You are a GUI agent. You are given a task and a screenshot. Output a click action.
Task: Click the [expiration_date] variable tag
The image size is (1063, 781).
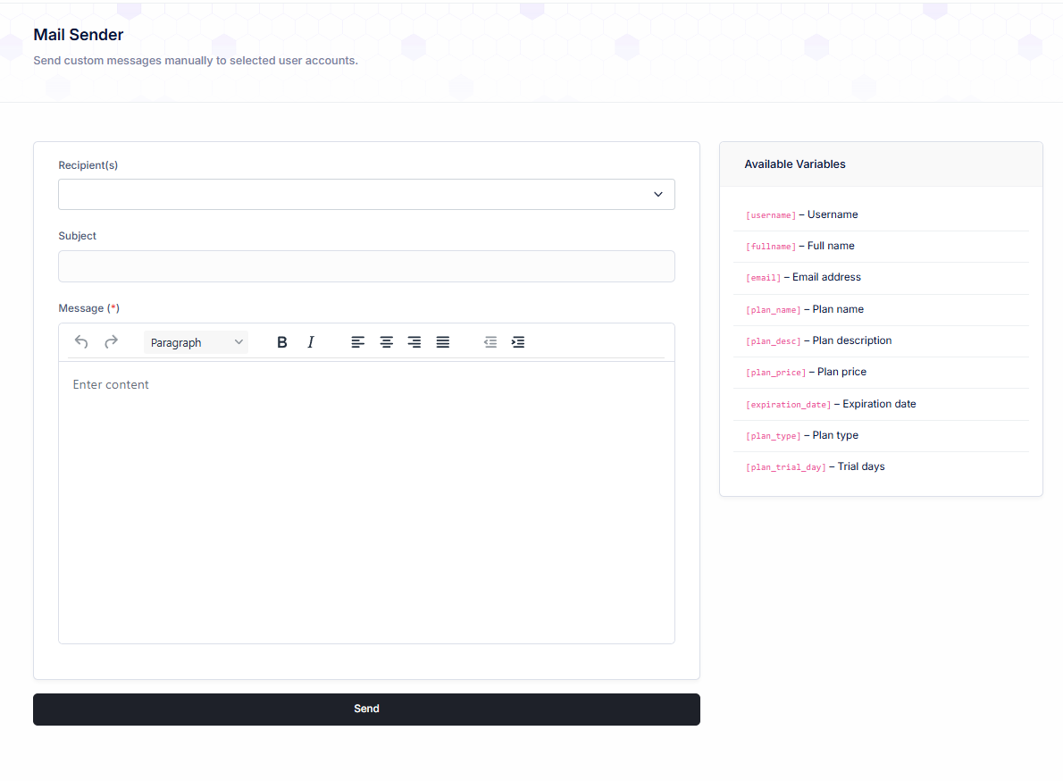pos(788,405)
